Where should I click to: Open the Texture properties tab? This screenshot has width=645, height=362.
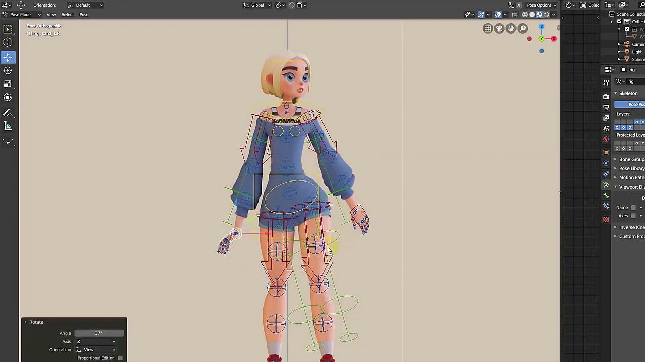pos(606,219)
